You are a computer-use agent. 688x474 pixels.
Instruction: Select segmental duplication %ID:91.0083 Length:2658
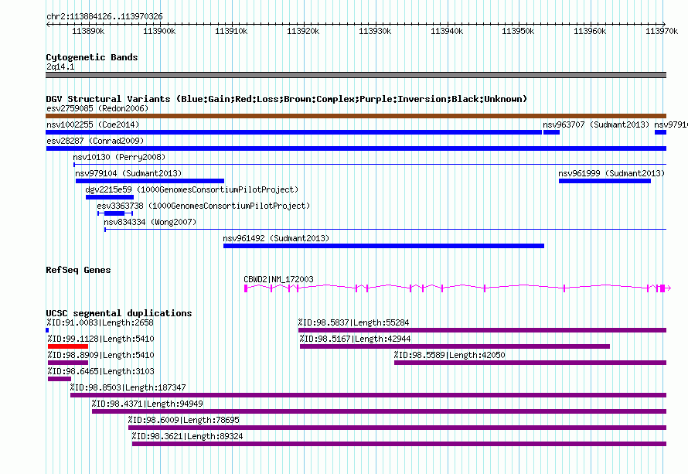47,330
